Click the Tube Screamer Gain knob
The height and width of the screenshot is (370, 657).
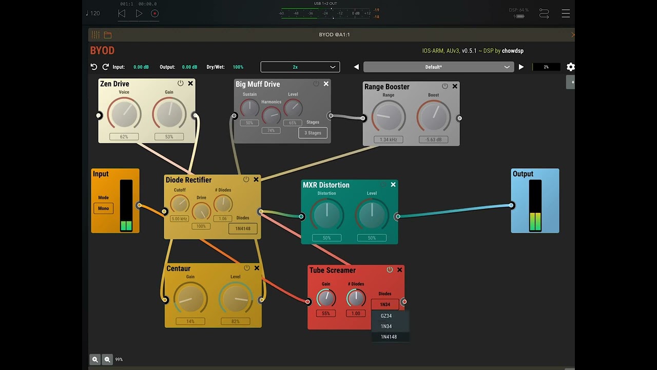click(326, 298)
